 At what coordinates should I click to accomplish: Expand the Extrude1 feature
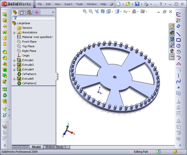click(x=14, y=60)
